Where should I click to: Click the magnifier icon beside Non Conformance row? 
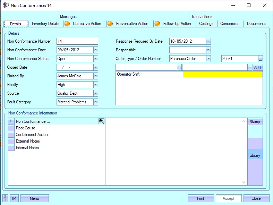(101, 121)
